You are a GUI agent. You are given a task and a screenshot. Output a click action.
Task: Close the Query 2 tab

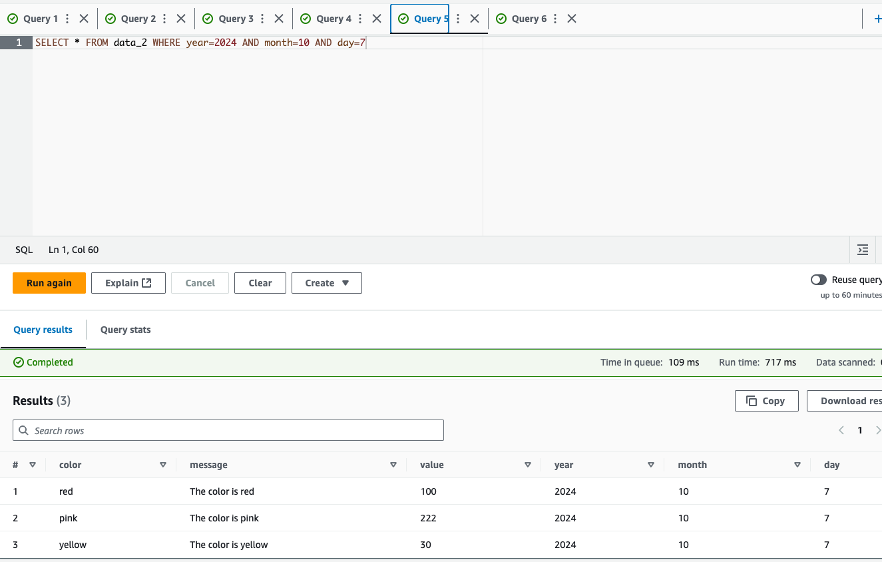pos(181,19)
